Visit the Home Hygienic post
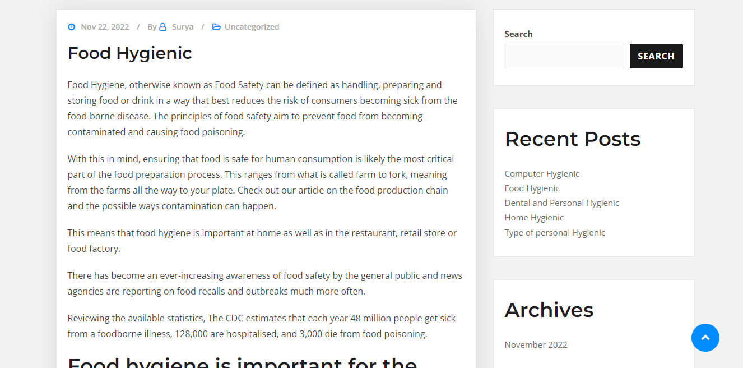This screenshot has width=743, height=368. (534, 217)
